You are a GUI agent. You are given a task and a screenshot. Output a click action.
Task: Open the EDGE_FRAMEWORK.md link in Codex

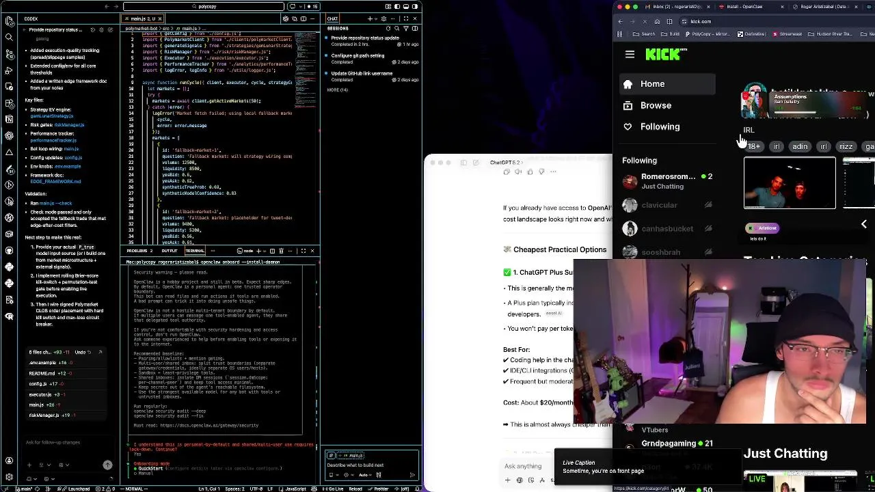pyautogui.click(x=55, y=182)
